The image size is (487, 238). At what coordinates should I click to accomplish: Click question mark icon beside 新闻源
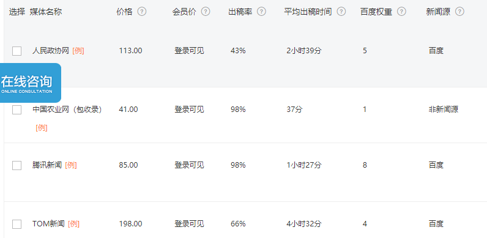coord(459,12)
